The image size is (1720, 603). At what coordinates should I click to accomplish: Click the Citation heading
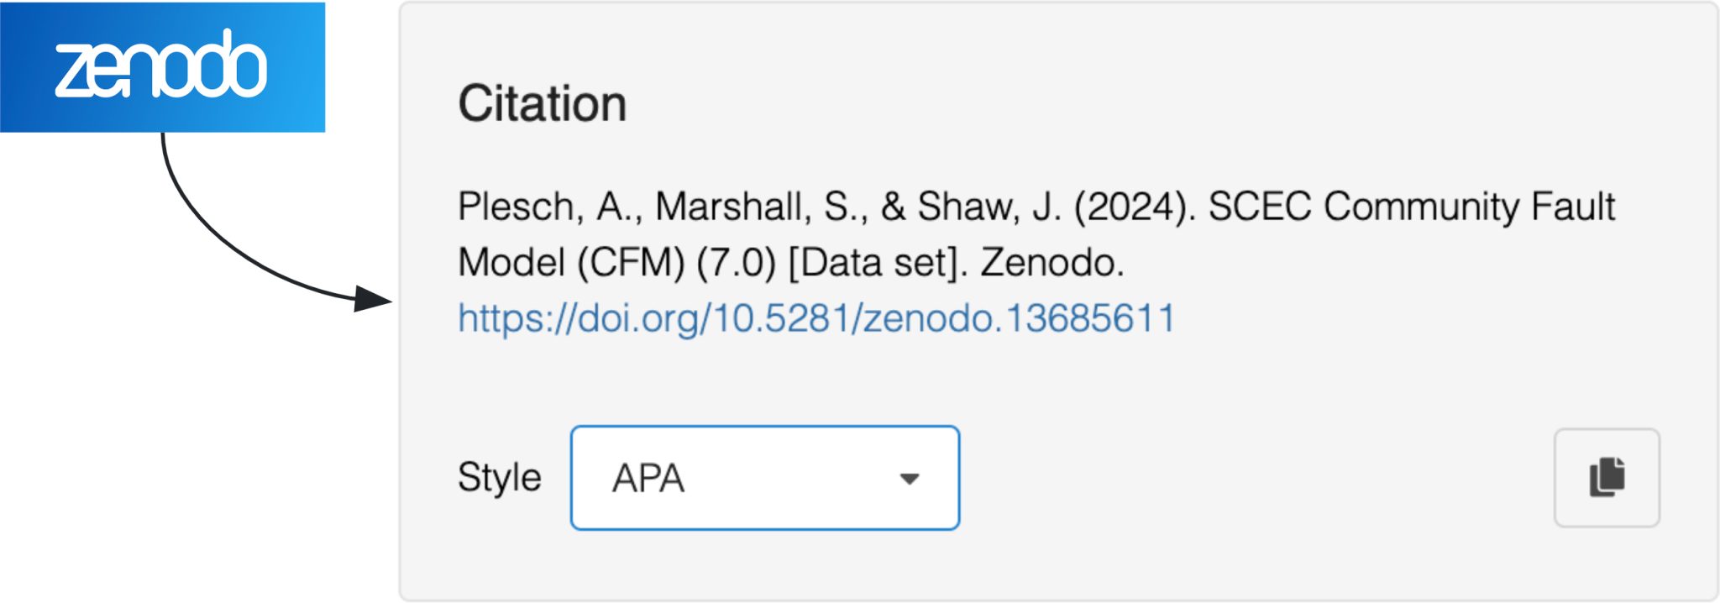coord(542,103)
